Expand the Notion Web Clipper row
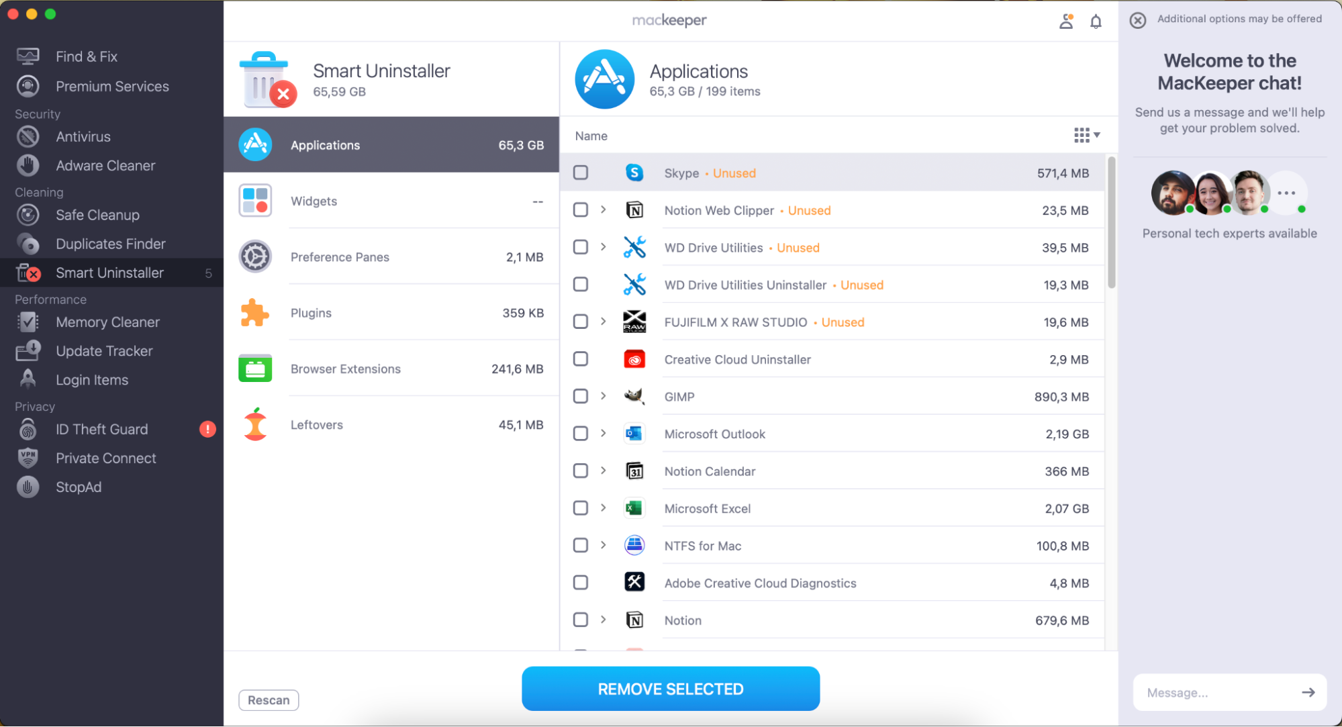Viewport: 1342px width, 727px height. tap(604, 209)
